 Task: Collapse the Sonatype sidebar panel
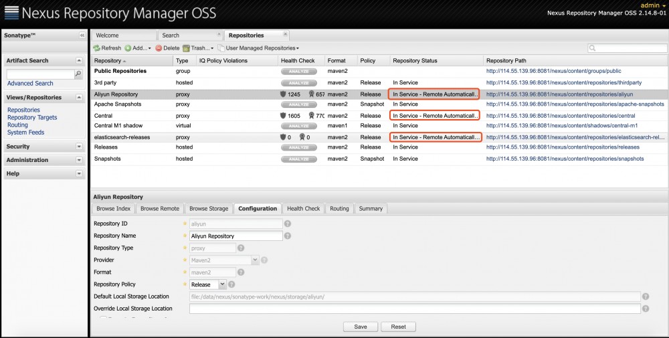[x=82, y=35]
